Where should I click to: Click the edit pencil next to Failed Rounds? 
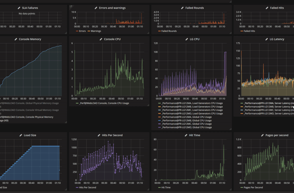[182, 8]
